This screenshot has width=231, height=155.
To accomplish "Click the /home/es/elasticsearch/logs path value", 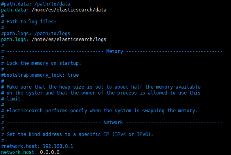I will (69, 40).
